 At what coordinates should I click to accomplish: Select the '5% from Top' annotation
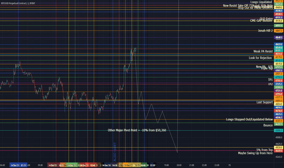pyautogui.click(x=264, y=150)
